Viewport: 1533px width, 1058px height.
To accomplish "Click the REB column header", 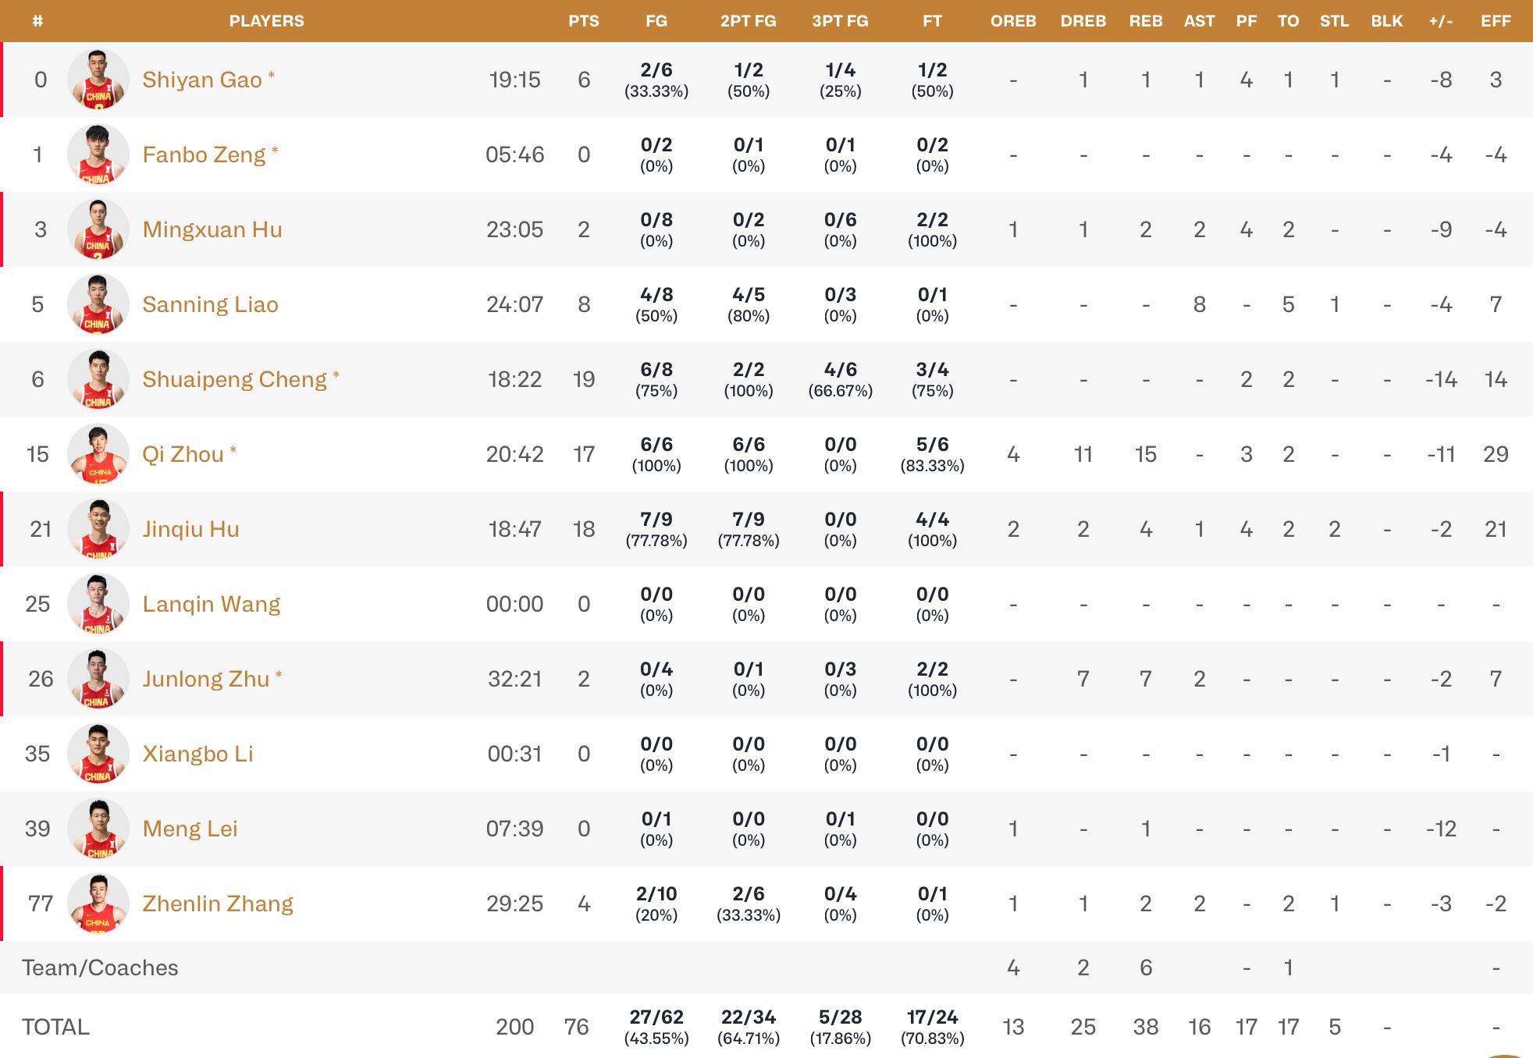I will click(1145, 21).
